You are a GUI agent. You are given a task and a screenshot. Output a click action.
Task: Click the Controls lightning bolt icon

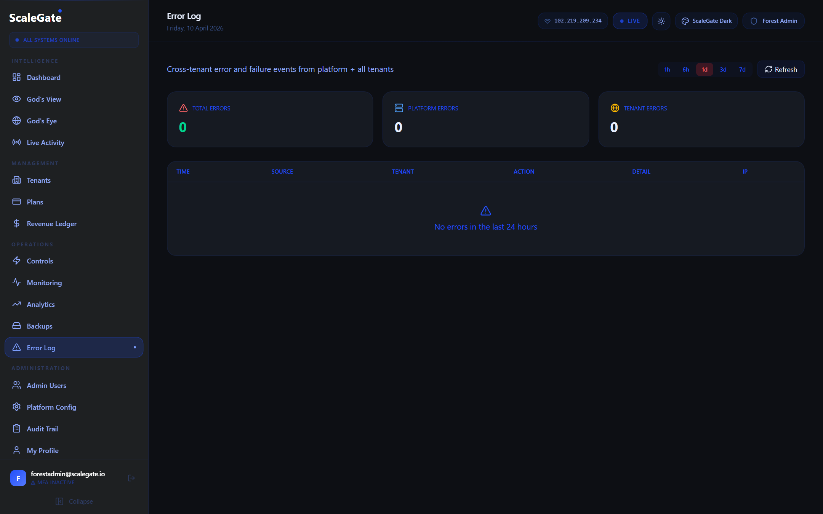click(x=16, y=261)
